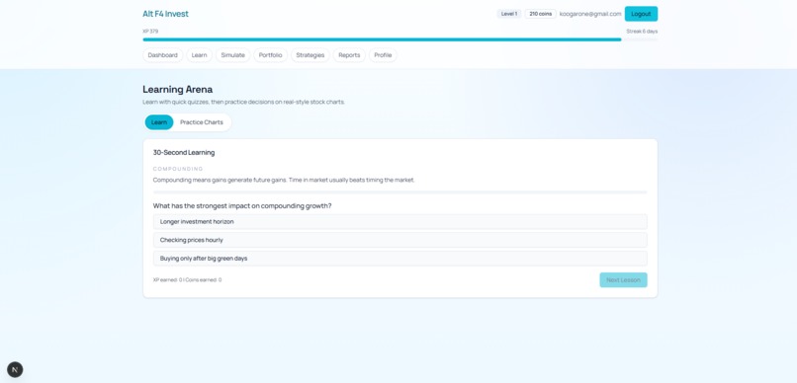The image size is (797, 383).
Task: Navigate to Strategies
Action: (310, 55)
